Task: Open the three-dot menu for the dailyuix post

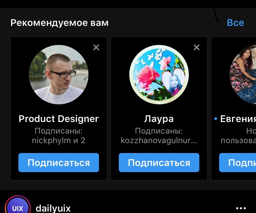Action: click(241, 208)
